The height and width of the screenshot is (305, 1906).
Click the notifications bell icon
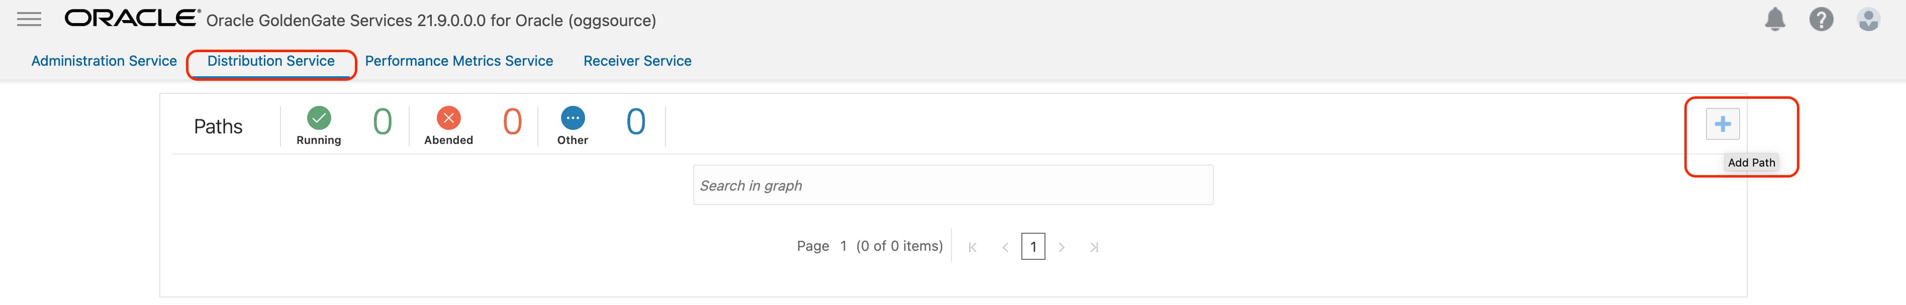point(1774,19)
